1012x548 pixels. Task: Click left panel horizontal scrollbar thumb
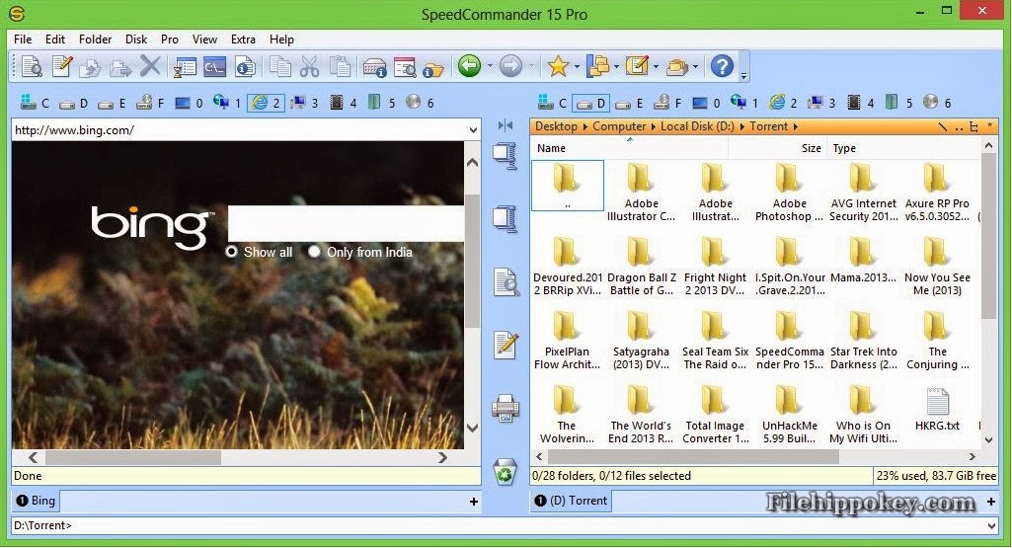(x=133, y=457)
